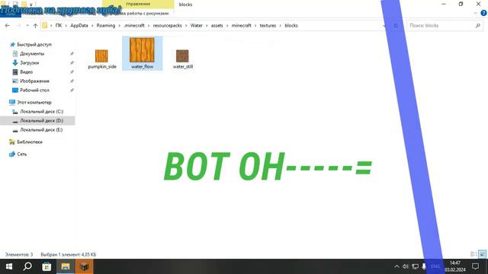
Task: Click the Документы pin icon
Action: (72, 54)
